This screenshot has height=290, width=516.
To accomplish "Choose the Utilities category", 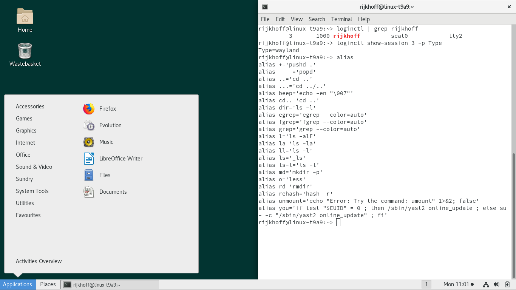I will [25, 203].
